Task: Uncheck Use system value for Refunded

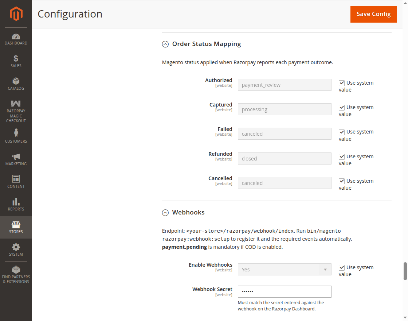Action: 342,157
